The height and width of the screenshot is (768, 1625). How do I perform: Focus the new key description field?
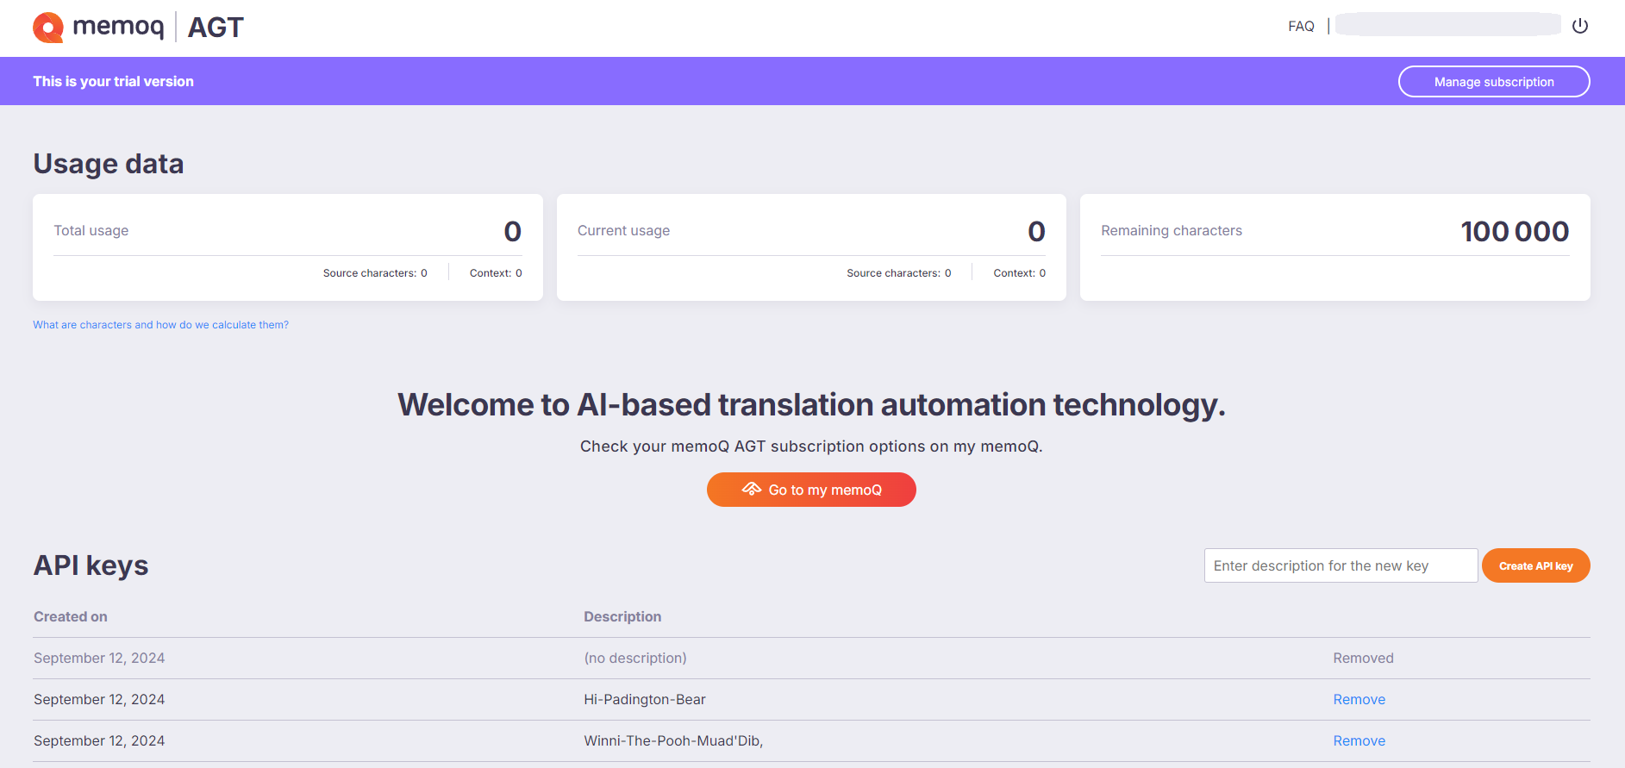tap(1341, 565)
